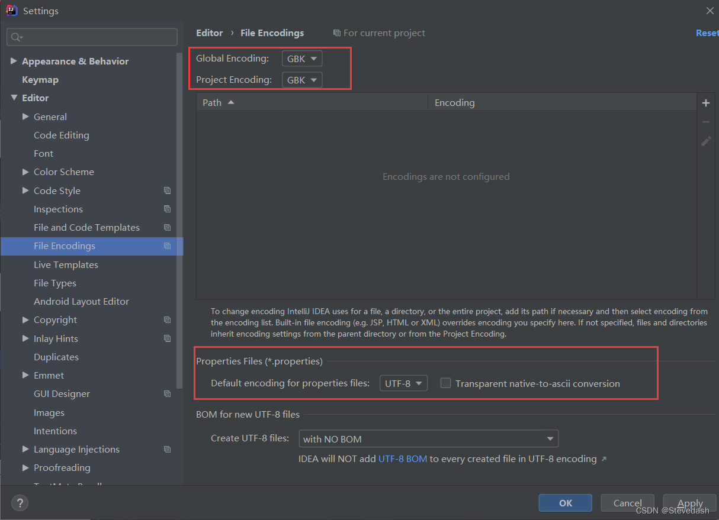
Task: Click the For current project icon
Action: [337, 33]
